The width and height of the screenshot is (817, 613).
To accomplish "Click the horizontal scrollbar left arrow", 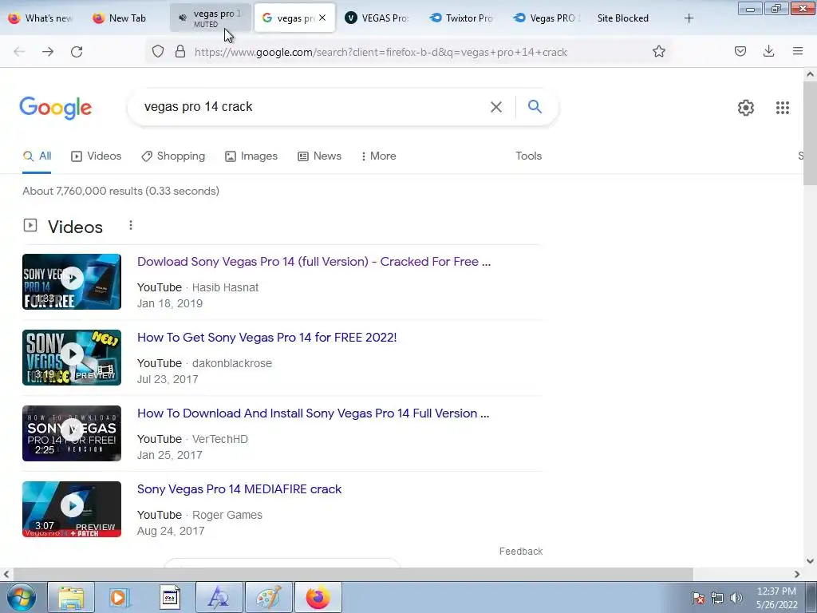I will coord(6,575).
